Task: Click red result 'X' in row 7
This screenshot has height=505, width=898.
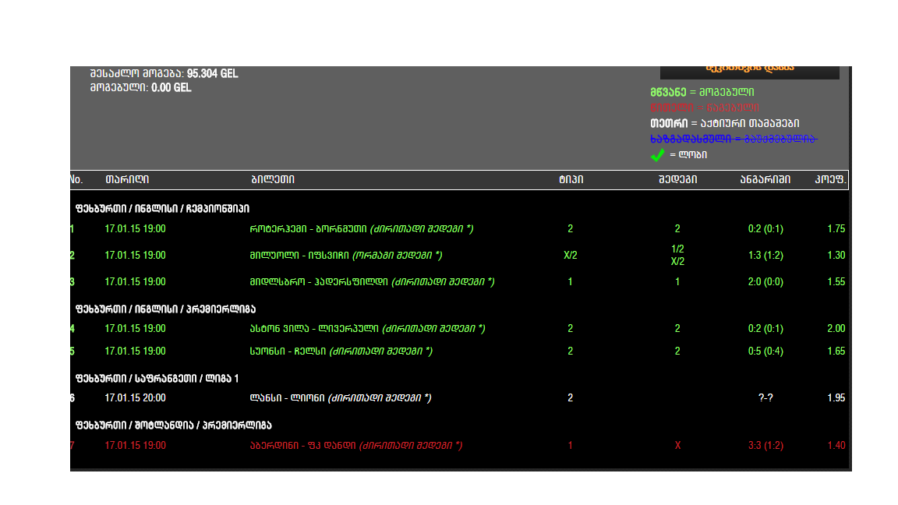Action: [677, 446]
